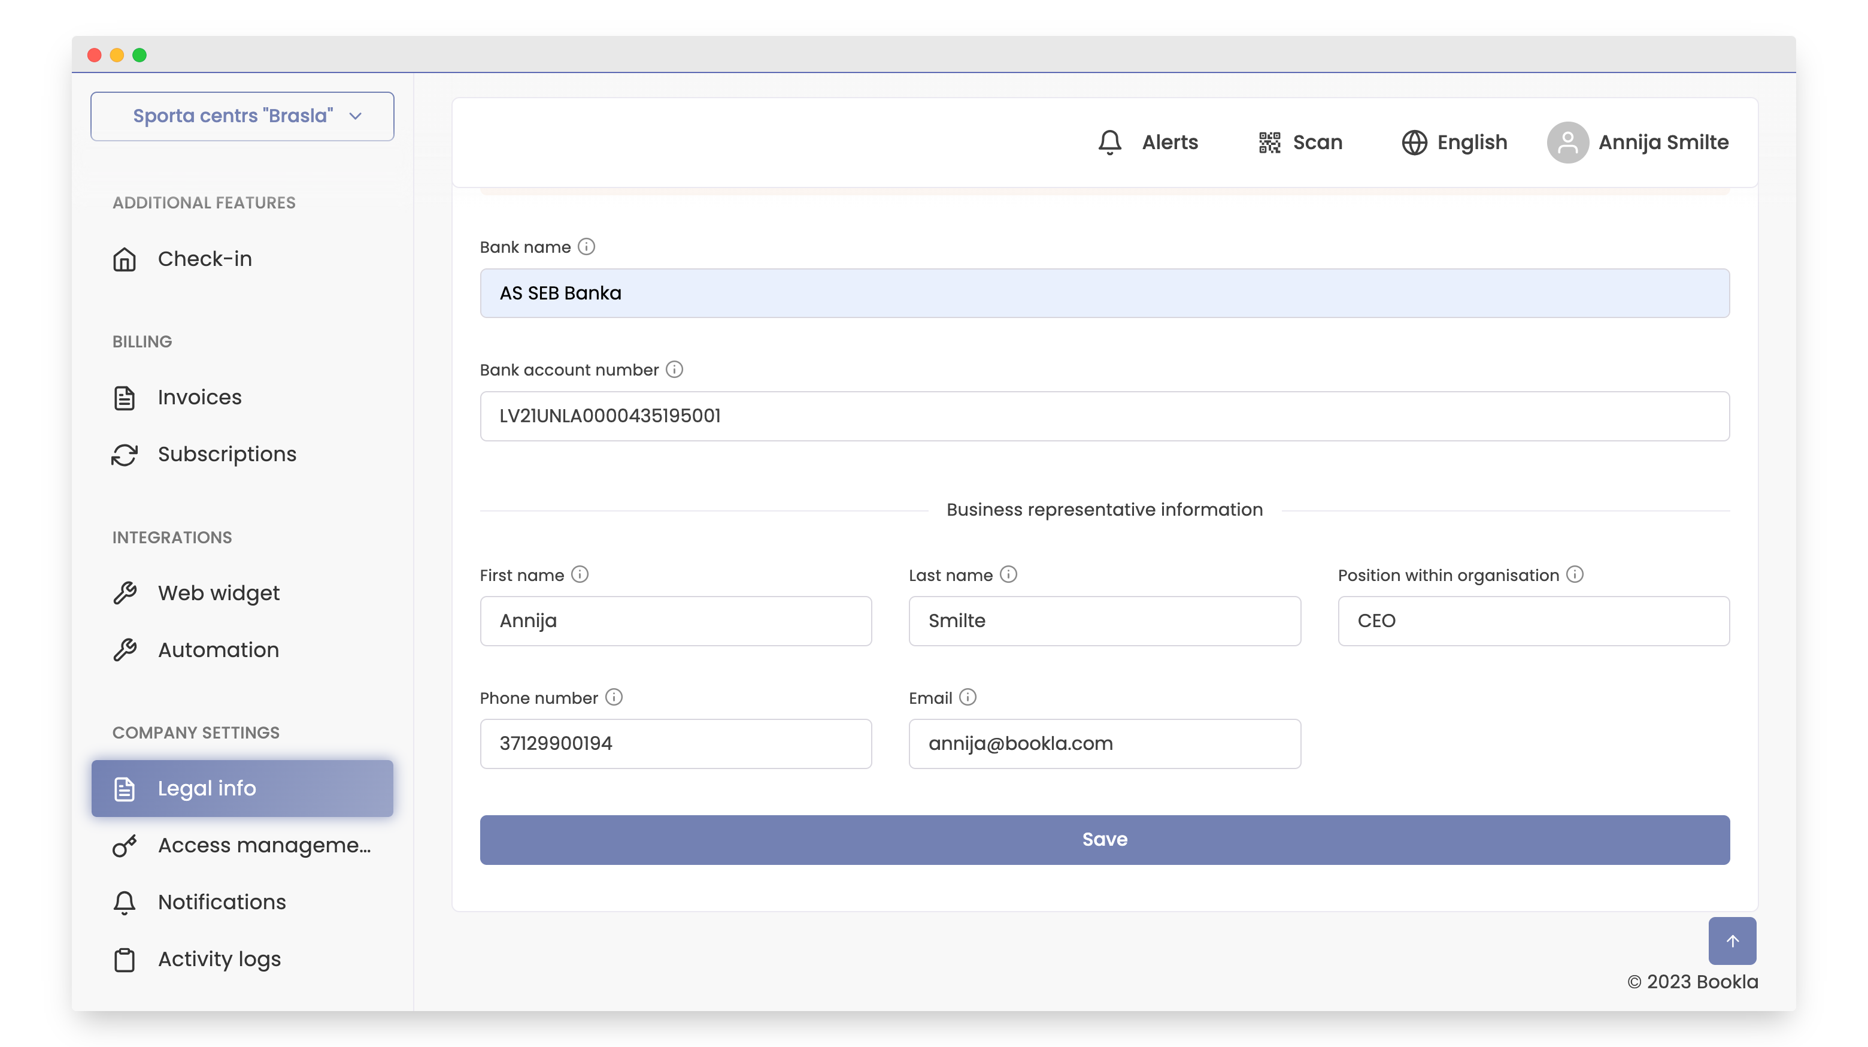Click the Email field info icon

coord(968,697)
